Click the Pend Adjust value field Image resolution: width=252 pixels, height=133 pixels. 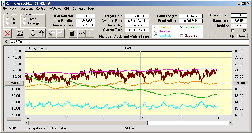pos(191,21)
